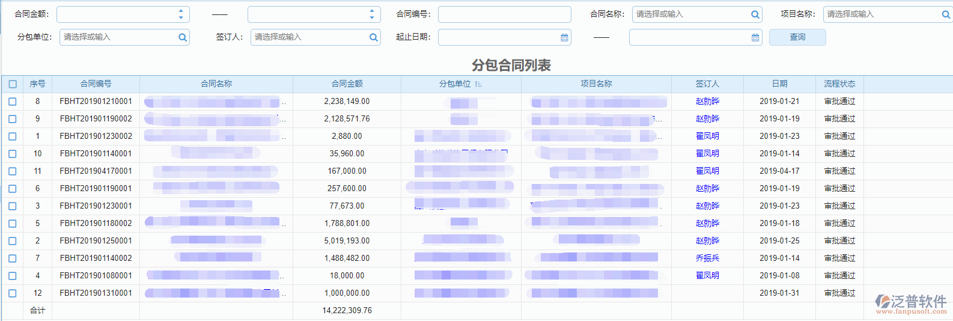Click search icon in 项目名称 field
This screenshot has height=321, width=953.
tap(945, 14)
